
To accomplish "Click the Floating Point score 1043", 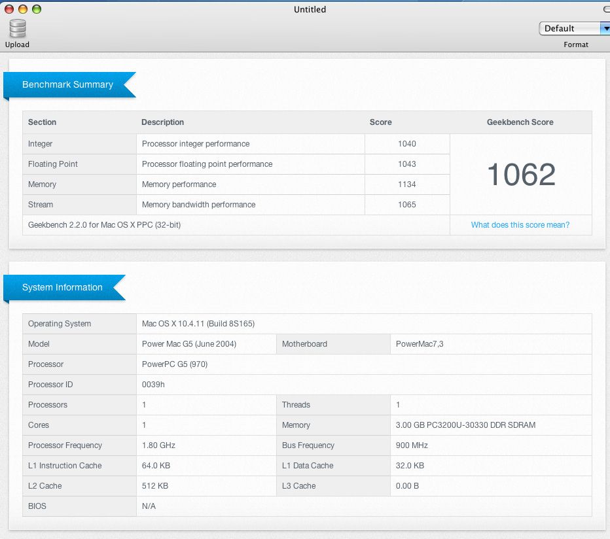I will tap(407, 164).
